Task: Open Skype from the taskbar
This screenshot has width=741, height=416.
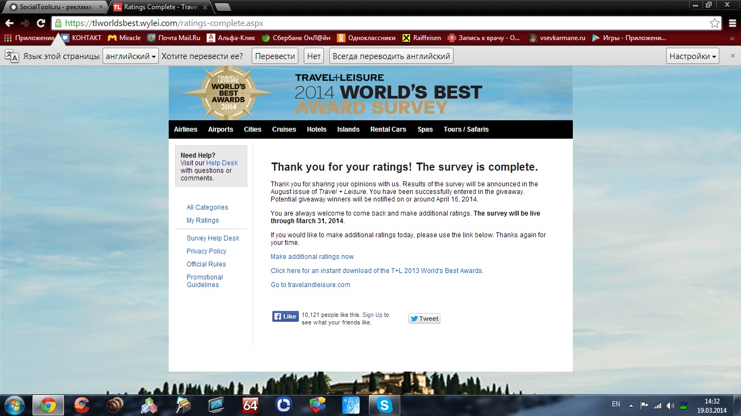Action: pyautogui.click(x=385, y=405)
